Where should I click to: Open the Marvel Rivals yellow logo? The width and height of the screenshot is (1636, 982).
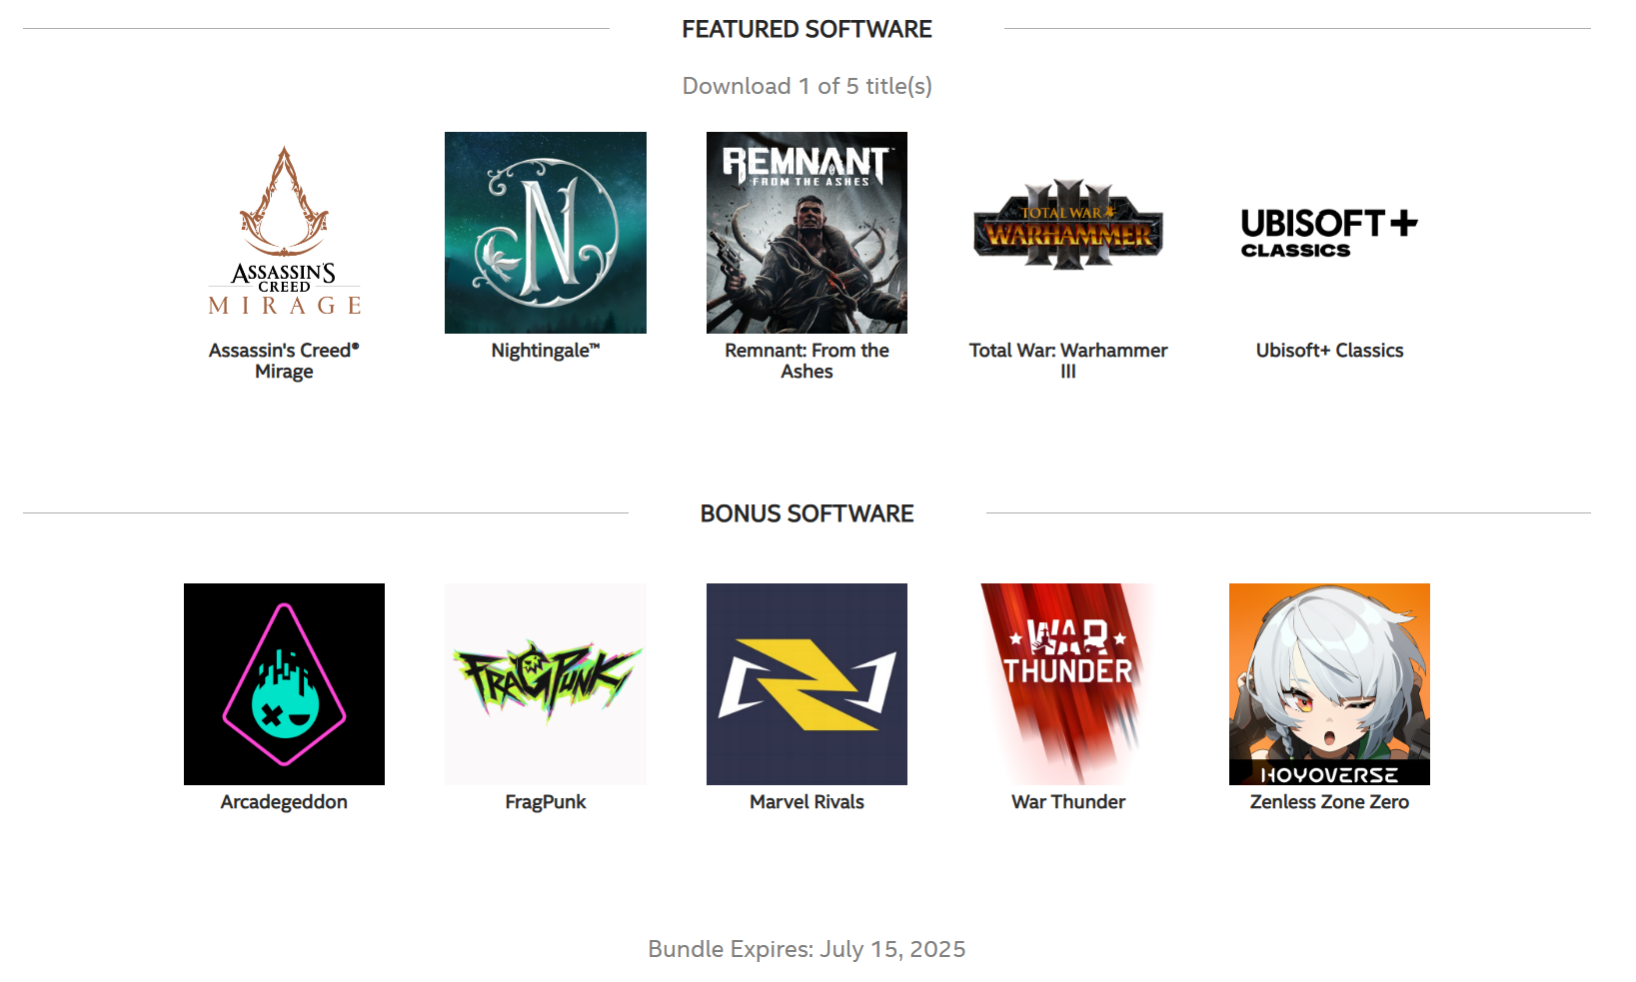(807, 683)
